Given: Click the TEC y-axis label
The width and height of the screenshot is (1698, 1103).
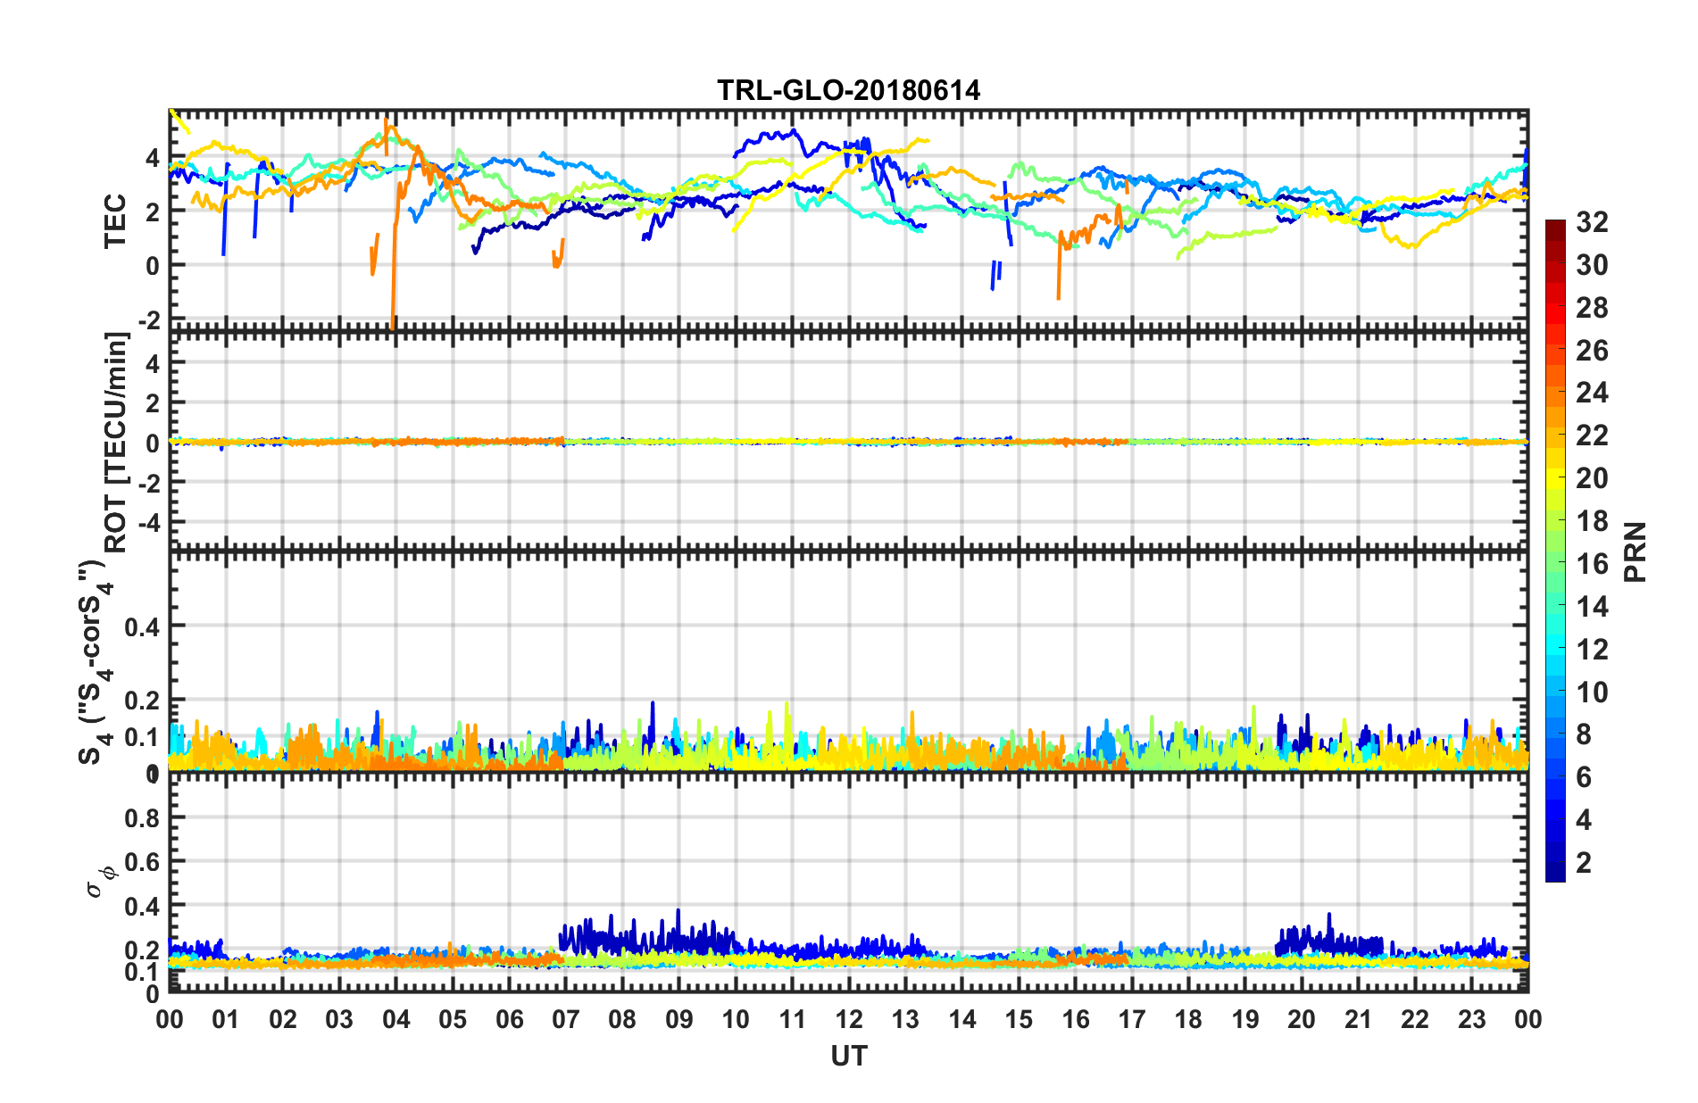Looking at the screenshot, I should [x=115, y=221].
